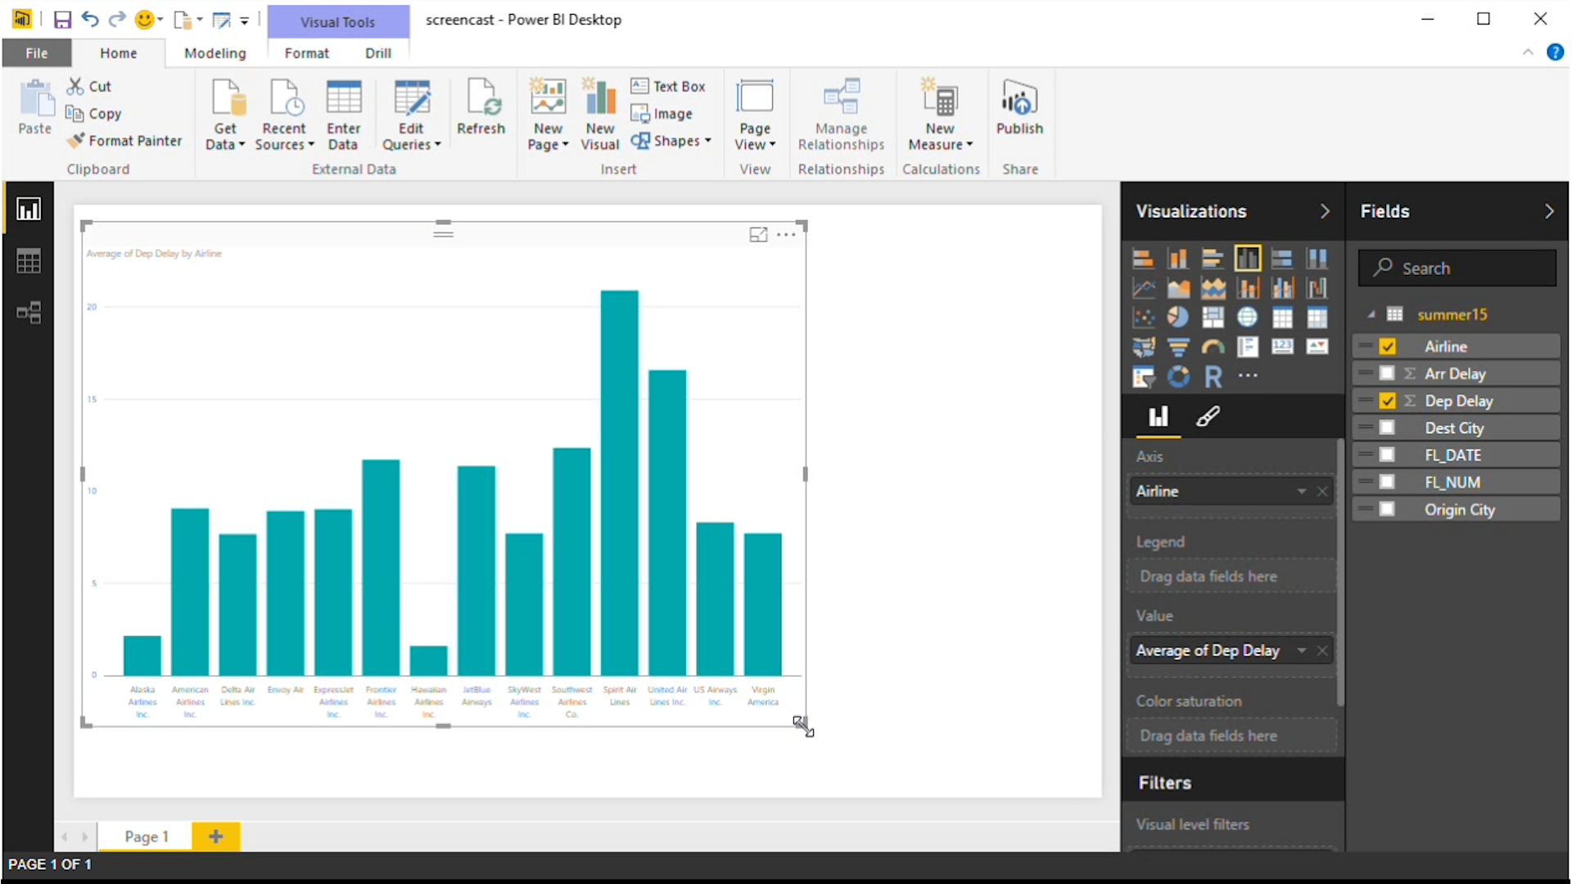Select the funnel chart visualization

[1178, 347]
